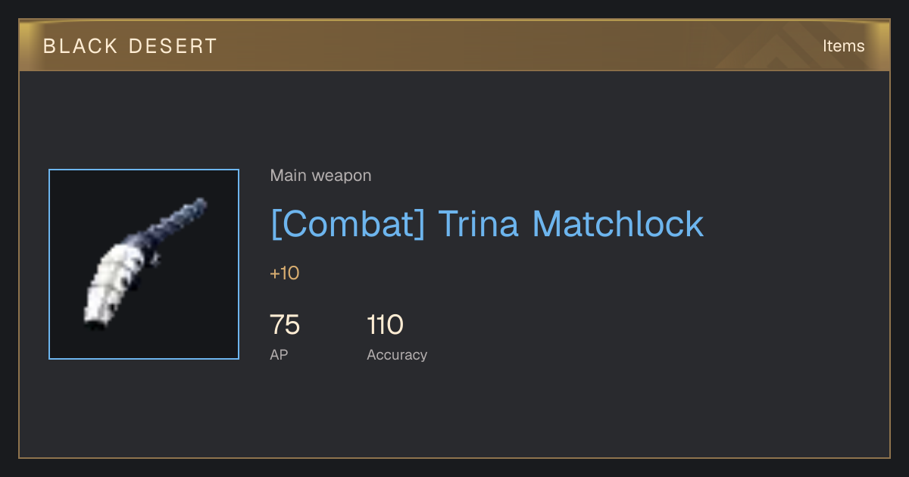
Task: Click the 110 Accuracy value
Action: coord(385,326)
